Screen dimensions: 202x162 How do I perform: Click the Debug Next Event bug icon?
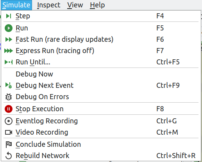(x=9, y=85)
